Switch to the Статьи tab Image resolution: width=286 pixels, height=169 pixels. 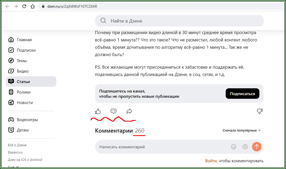tap(23, 81)
